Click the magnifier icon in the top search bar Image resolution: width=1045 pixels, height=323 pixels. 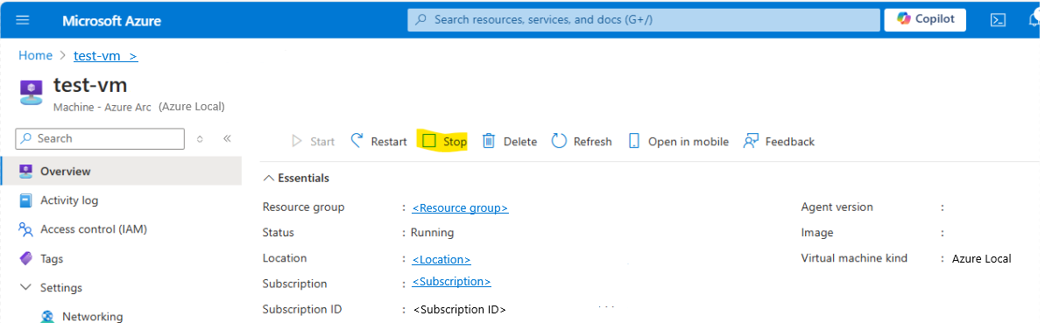420,20
